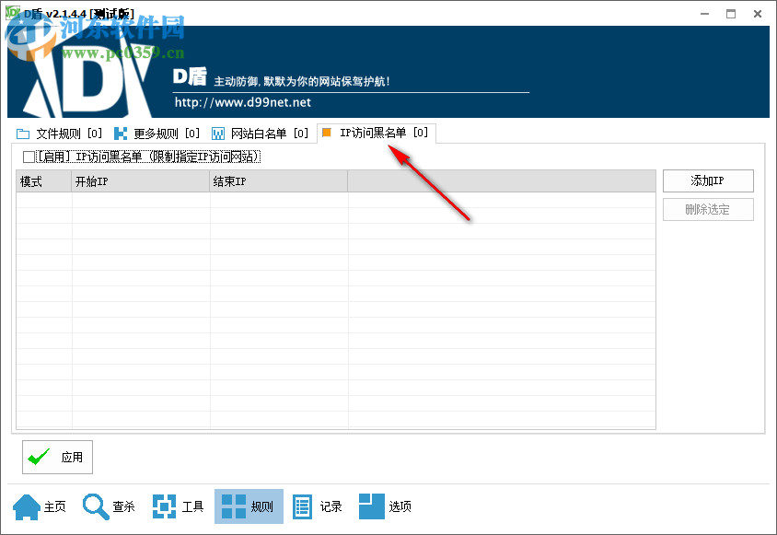The image size is (777, 535).
Task: Click the D盾 title bar app icon
Action: pyautogui.click(x=13, y=13)
